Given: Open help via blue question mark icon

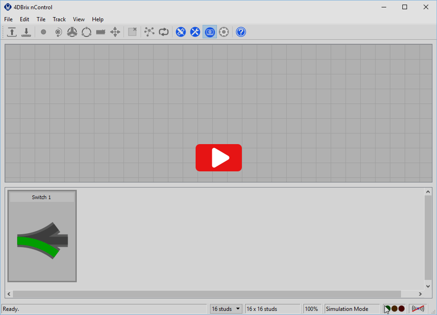Looking at the screenshot, I should pos(241,32).
